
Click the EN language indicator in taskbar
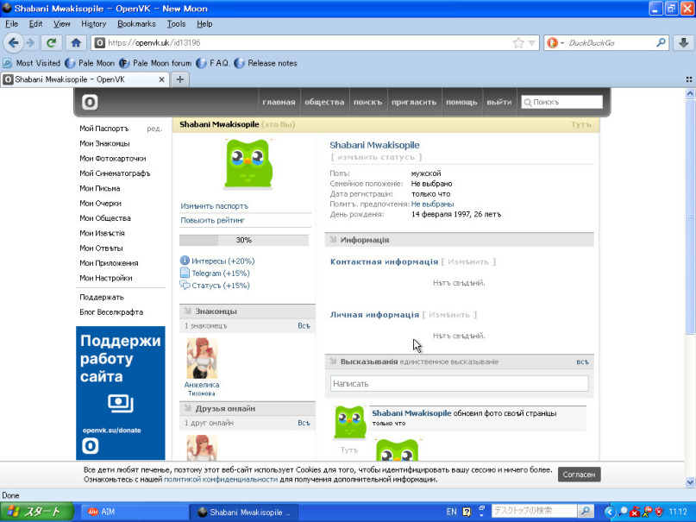click(x=451, y=512)
